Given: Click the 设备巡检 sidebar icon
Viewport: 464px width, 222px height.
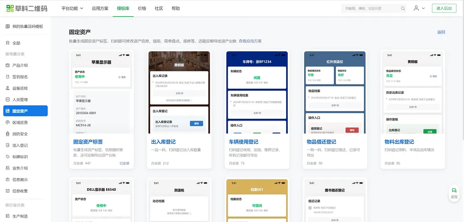Looking at the screenshot, I should click(x=8, y=88).
